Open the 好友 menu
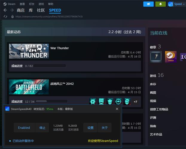 click(32, 4)
